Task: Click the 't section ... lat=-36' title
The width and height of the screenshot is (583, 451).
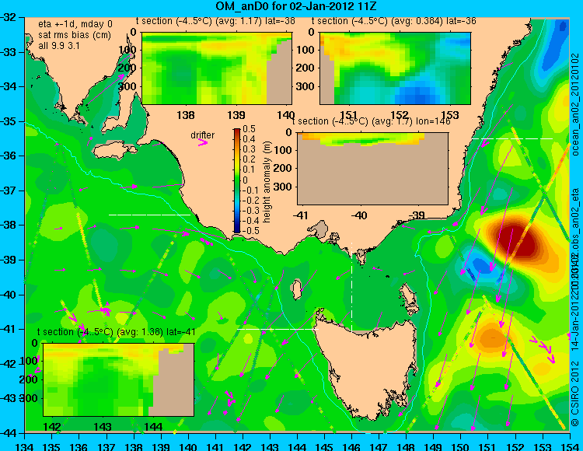Action: tap(394, 21)
